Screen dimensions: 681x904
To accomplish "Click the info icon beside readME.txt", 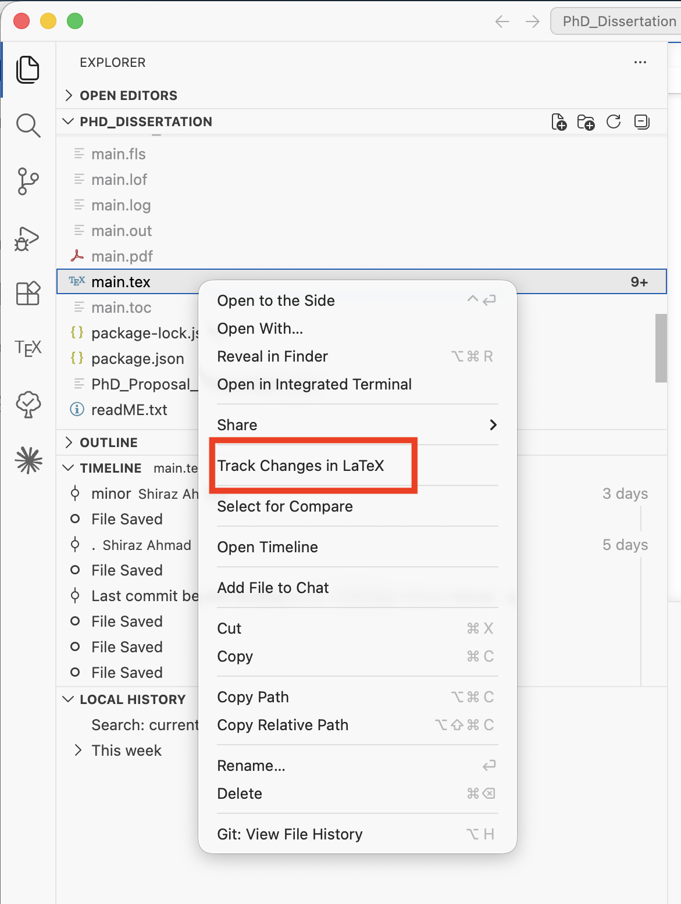I will click(77, 409).
